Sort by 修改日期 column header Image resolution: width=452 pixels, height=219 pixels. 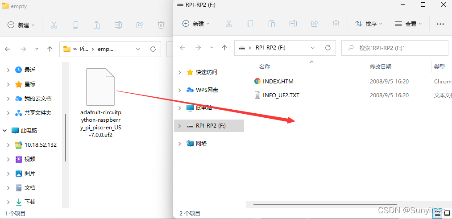pos(381,67)
